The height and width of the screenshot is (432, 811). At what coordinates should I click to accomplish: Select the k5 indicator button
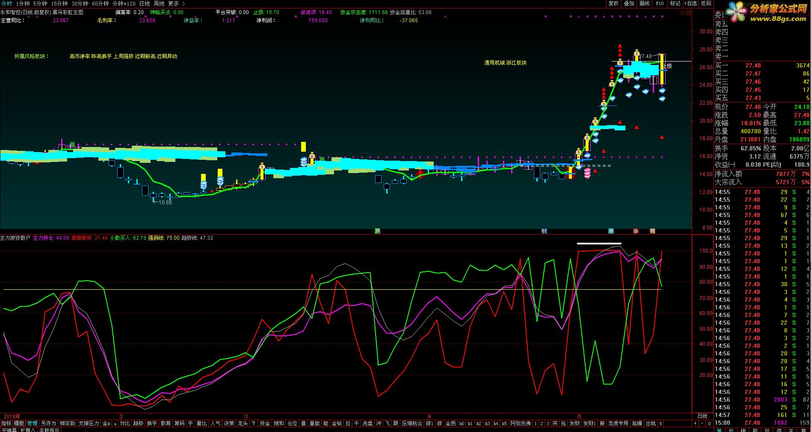(505, 423)
